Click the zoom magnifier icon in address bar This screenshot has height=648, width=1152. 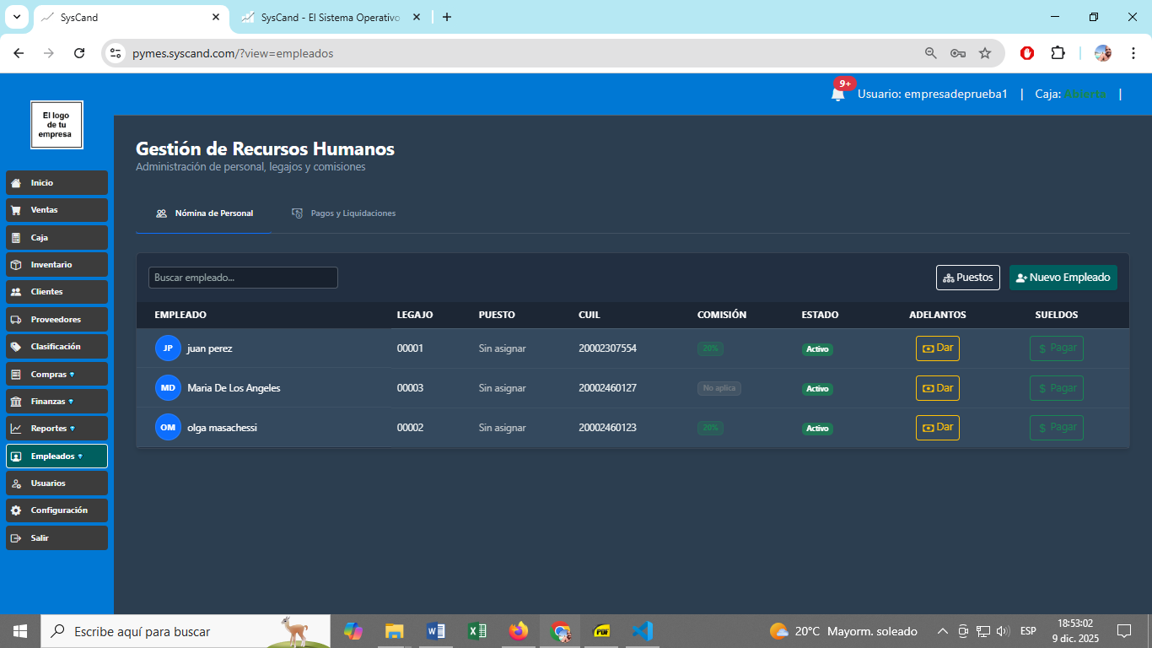coord(931,53)
